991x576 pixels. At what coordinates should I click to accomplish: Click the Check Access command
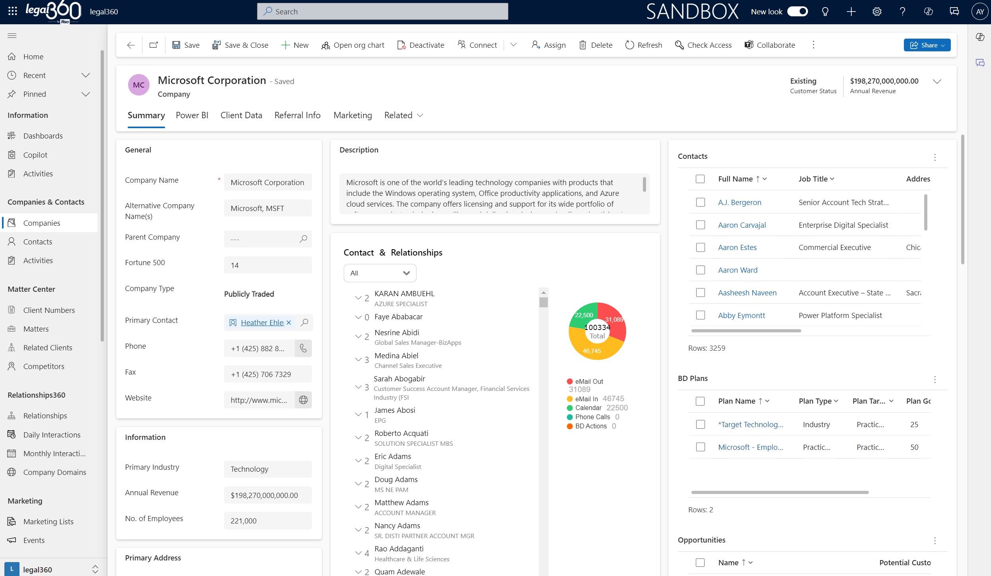(x=703, y=45)
